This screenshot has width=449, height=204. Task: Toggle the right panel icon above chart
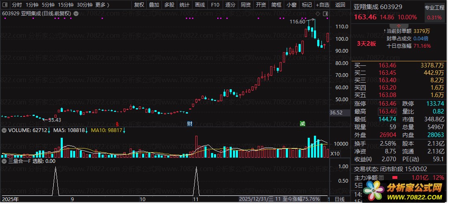point(325,14)
